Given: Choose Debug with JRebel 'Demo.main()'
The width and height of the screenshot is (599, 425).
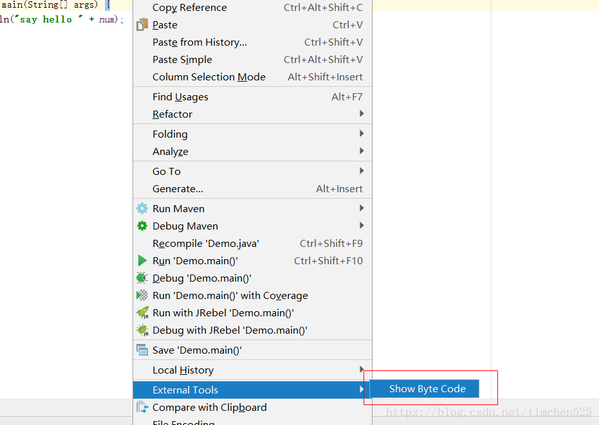Looking at the screenshot, I should tap(252, 330).
